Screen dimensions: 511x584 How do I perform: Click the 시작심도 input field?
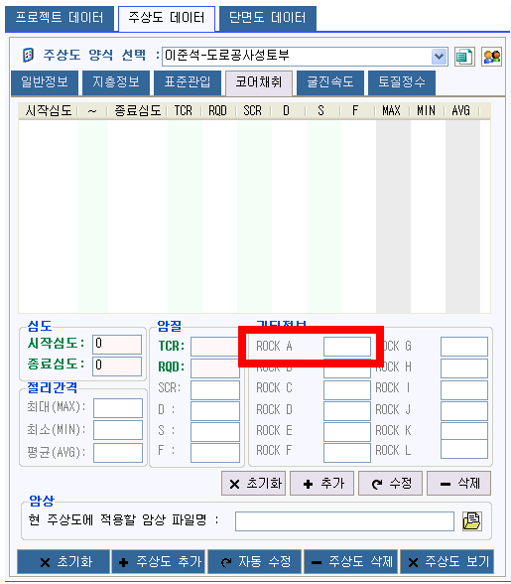point(117,344)
